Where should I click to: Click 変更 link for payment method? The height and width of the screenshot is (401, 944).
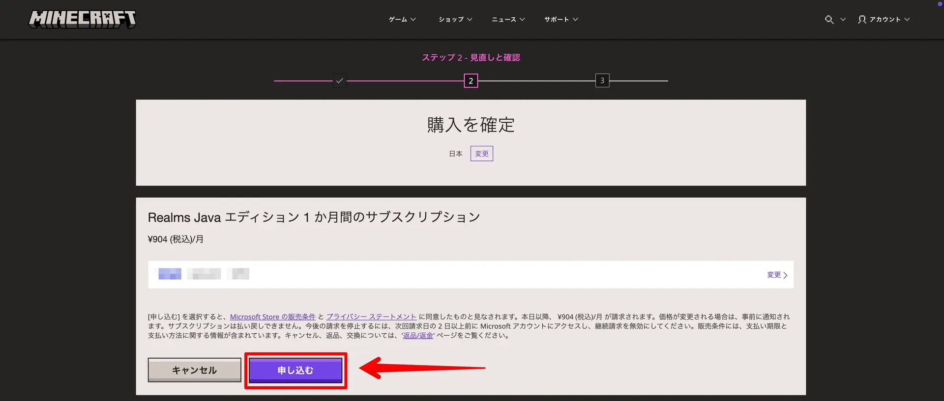[777, 275]
